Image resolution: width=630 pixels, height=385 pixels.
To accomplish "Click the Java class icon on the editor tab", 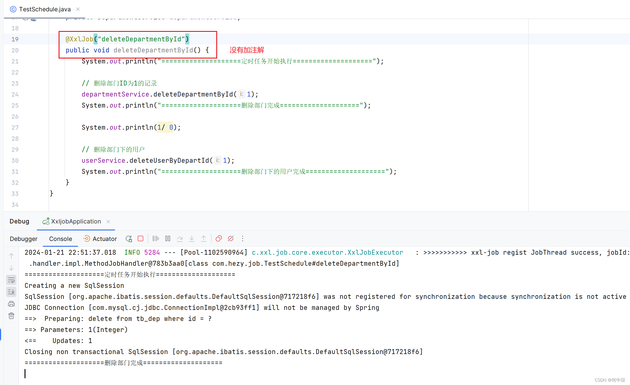I will 13,9.
